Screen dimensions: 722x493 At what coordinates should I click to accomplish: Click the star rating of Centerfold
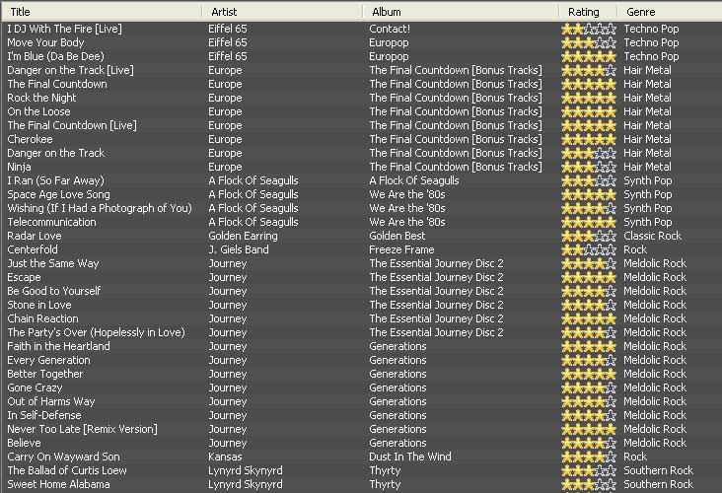[589, 250]
